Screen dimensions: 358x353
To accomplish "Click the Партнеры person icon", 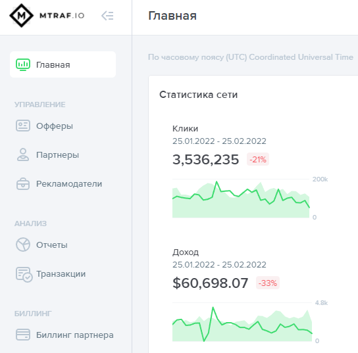I will pyautogui.click(x=23, y=154).
